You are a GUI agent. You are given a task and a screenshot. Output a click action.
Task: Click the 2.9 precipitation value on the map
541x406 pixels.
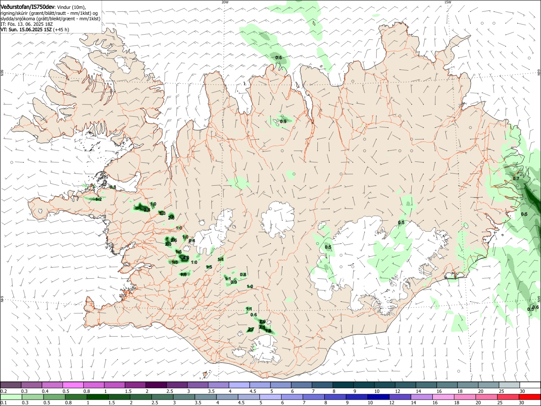coord(262,322)
